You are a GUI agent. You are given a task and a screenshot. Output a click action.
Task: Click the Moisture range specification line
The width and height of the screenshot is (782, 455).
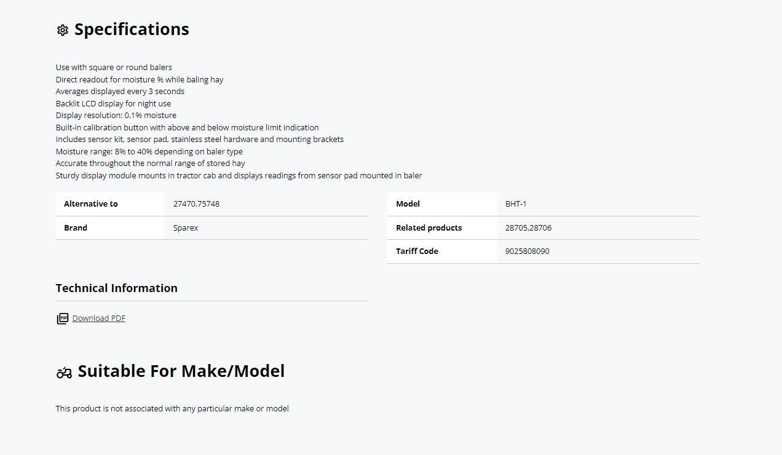(x=149, y=152)
